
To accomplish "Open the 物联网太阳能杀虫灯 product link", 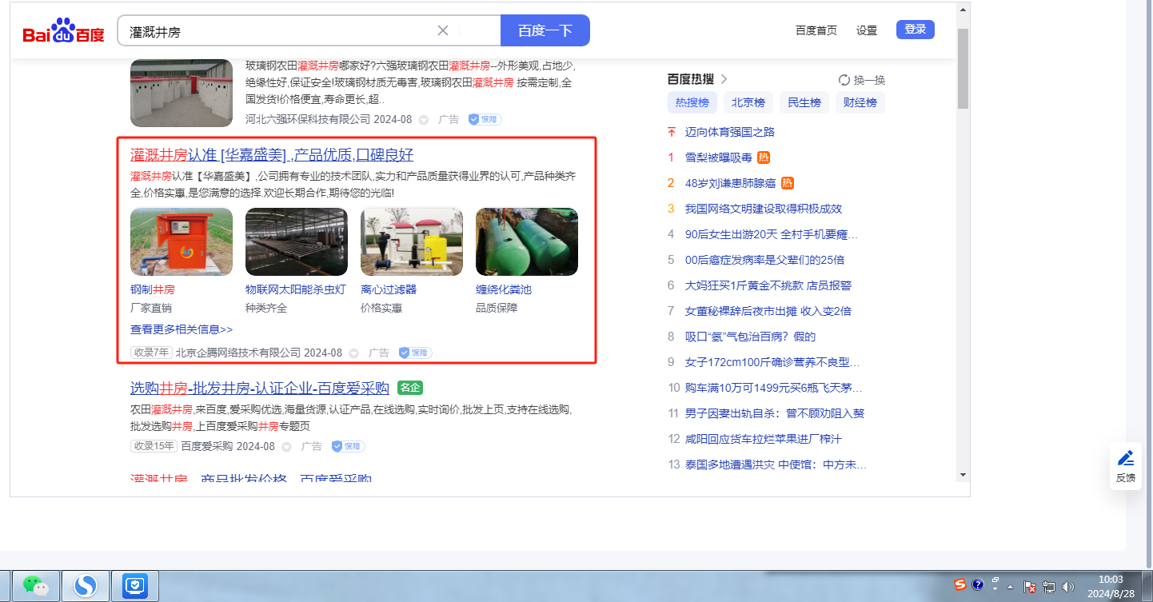I will coord(296,289).
